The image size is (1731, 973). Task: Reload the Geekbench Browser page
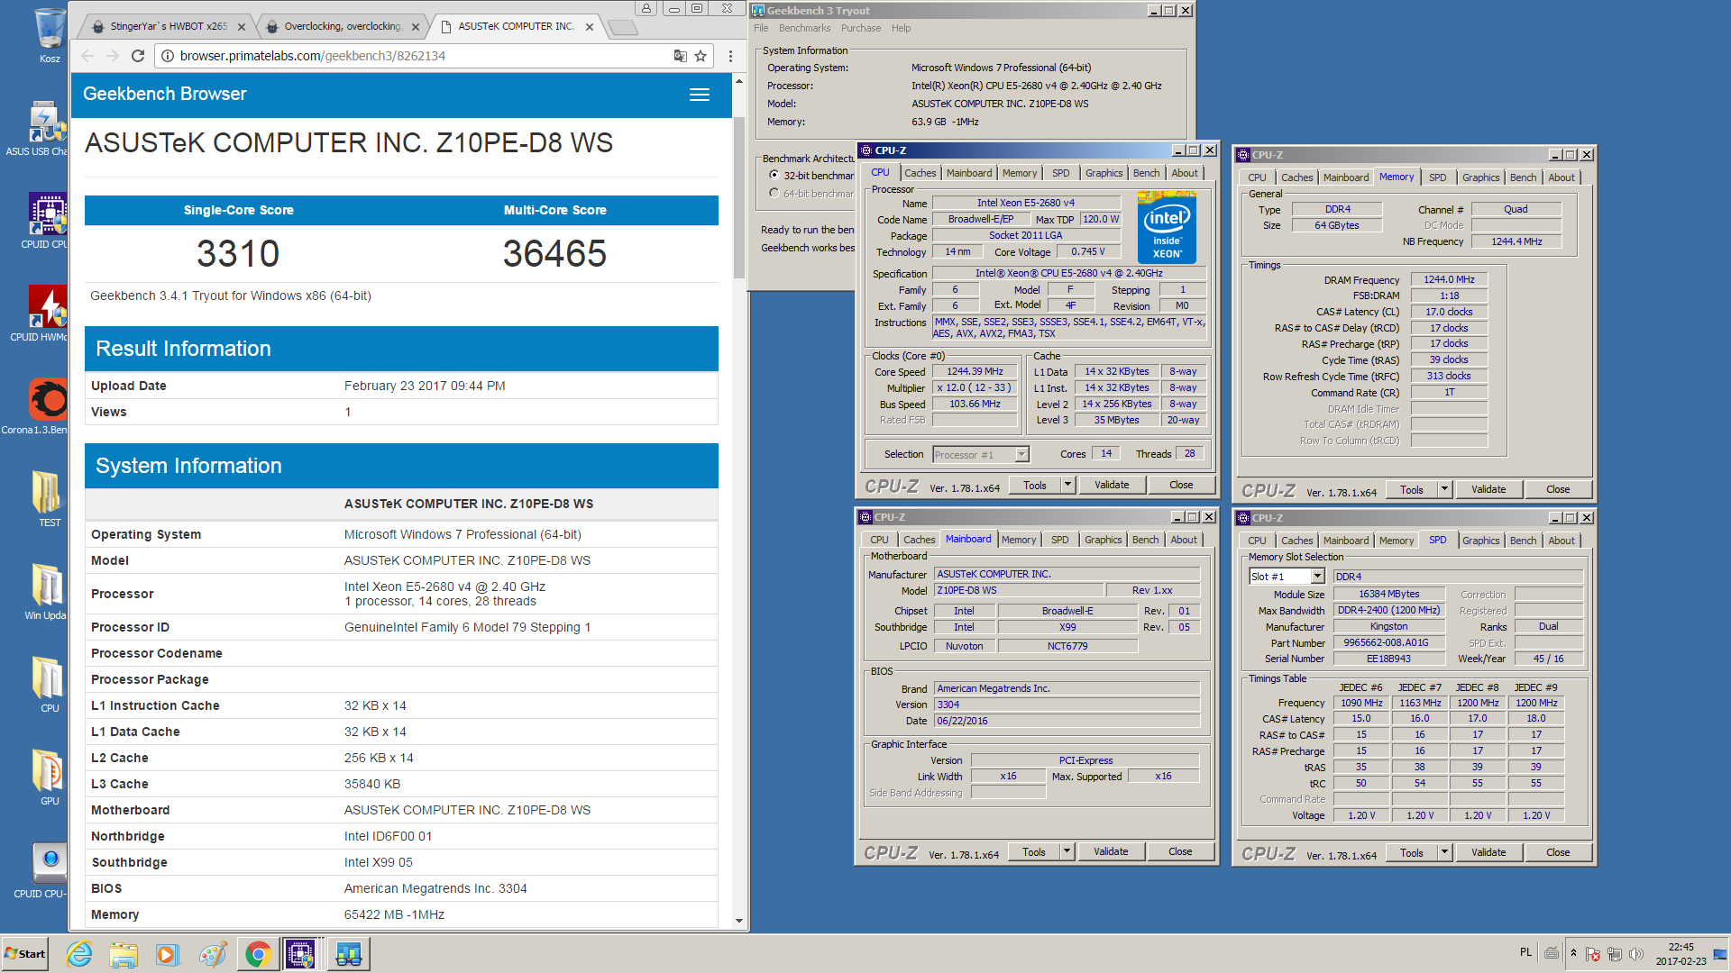[x=138, y=56]
